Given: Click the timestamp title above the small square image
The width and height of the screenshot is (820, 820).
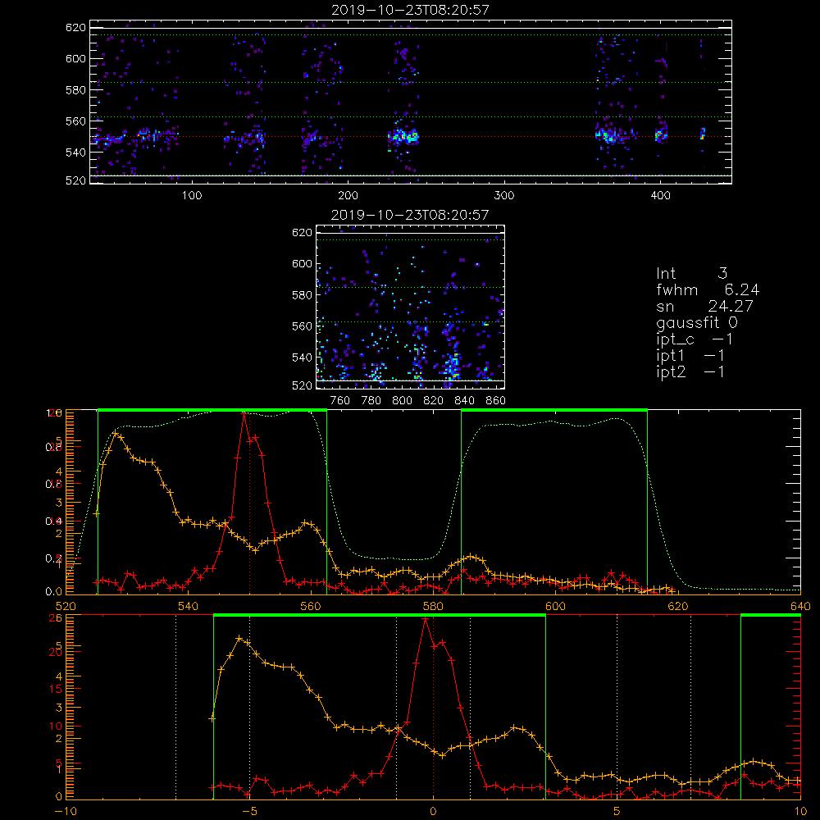Looking at the screenshot, I should tap(411, 215).
